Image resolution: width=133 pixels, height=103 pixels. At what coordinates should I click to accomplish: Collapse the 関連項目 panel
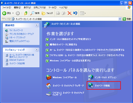click(37, 25)
